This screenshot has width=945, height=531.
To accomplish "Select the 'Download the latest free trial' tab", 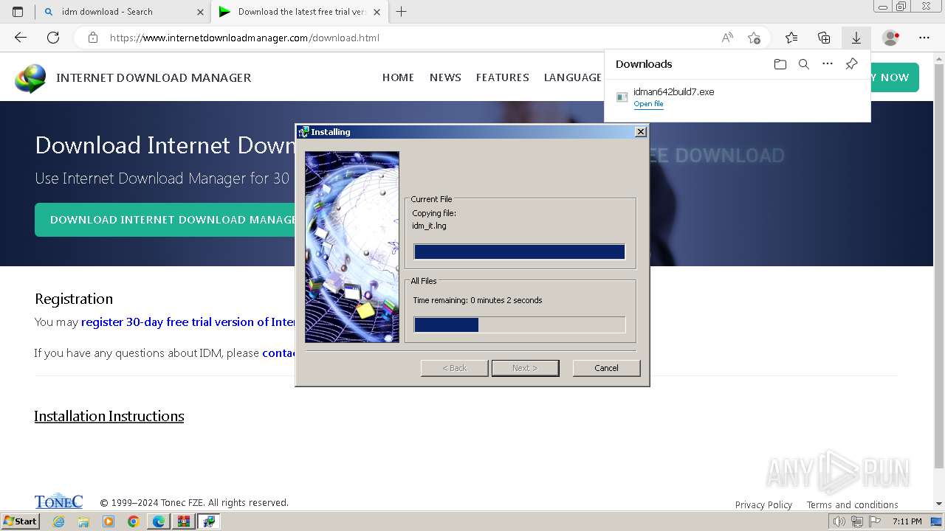I will click(x=300, y=12).
